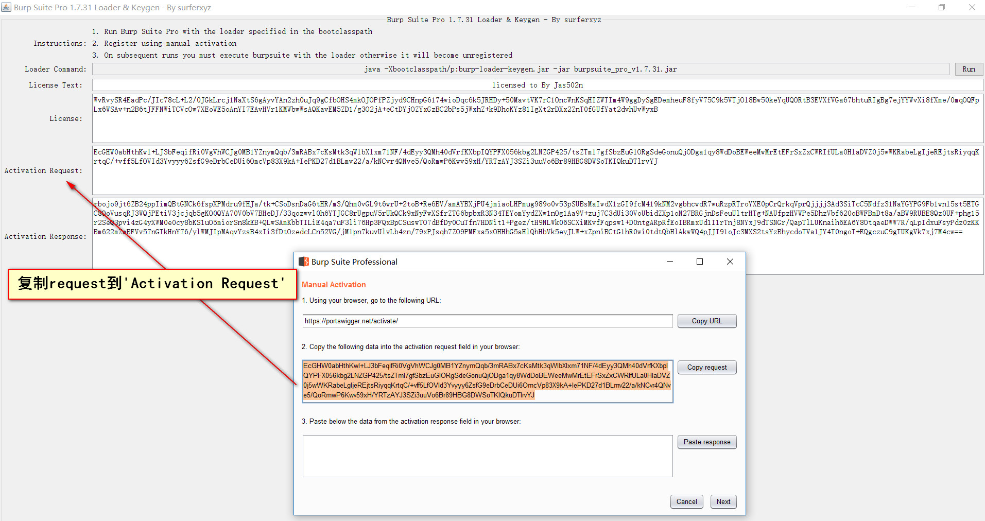Cancel the manual activation dialog

687,501
